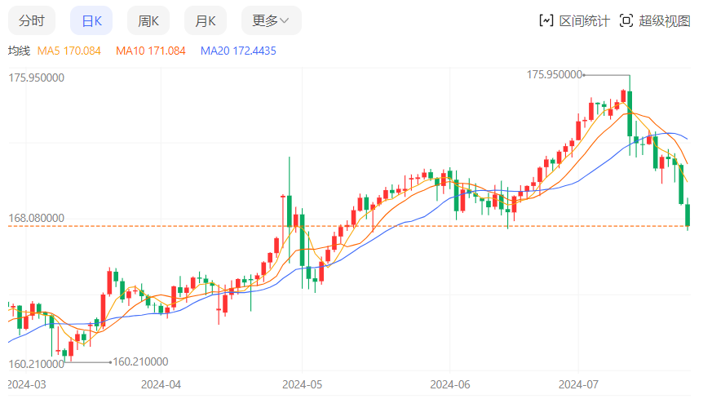Click the 175.950000 high price marker
The width and height of the screenshot is (712, 399).
click(x=555, y=74)
